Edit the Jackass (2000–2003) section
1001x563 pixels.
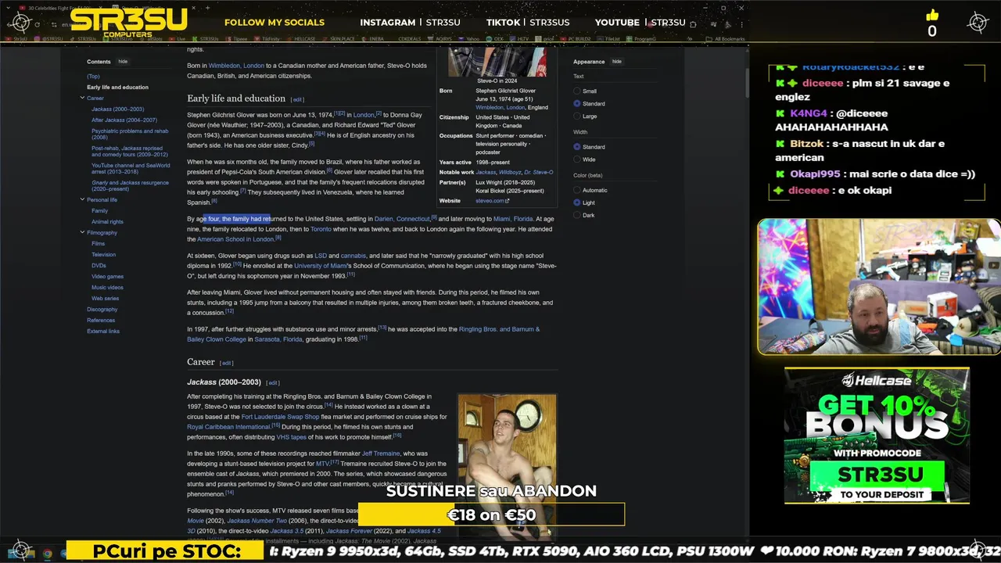tap(273, 383)
